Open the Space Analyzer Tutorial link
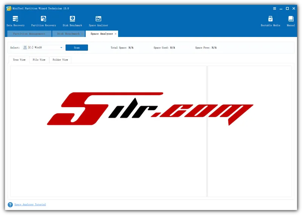This screenshot has height=215, width=302. [30, 204]
